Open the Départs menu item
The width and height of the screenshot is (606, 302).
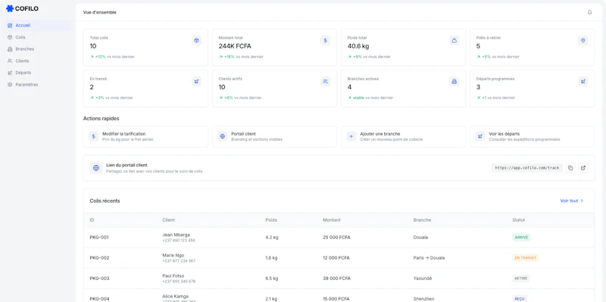coord(38,73)
